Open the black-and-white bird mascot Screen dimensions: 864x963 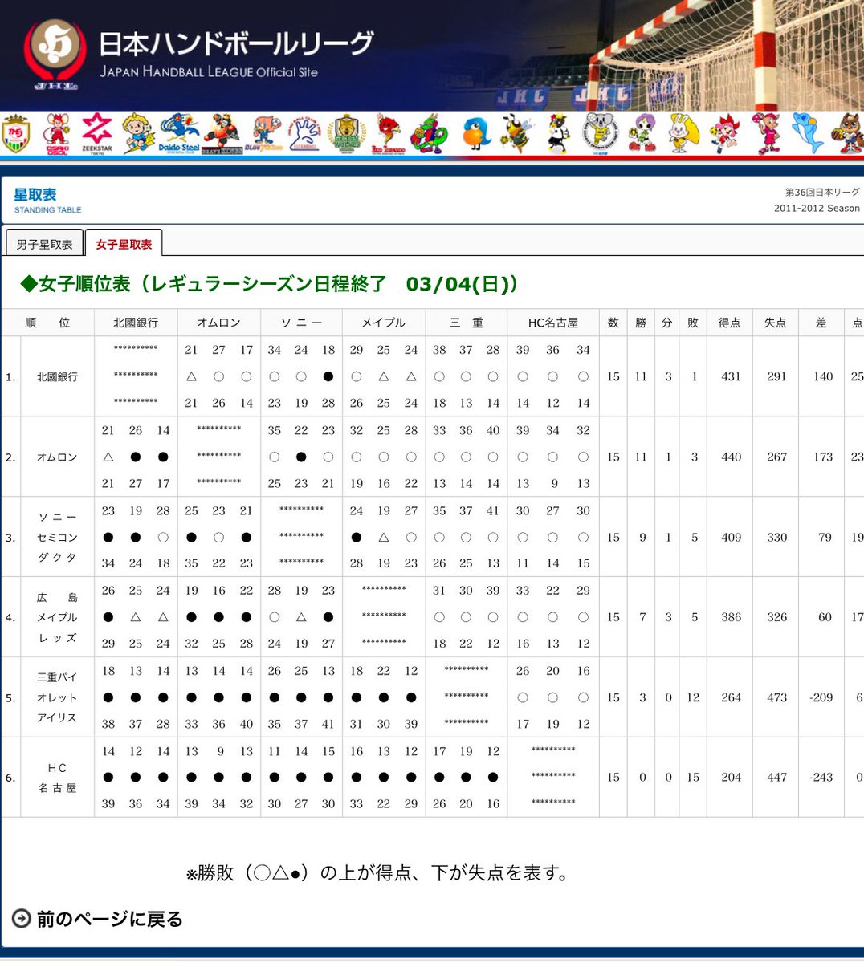(x=558, y=133)
